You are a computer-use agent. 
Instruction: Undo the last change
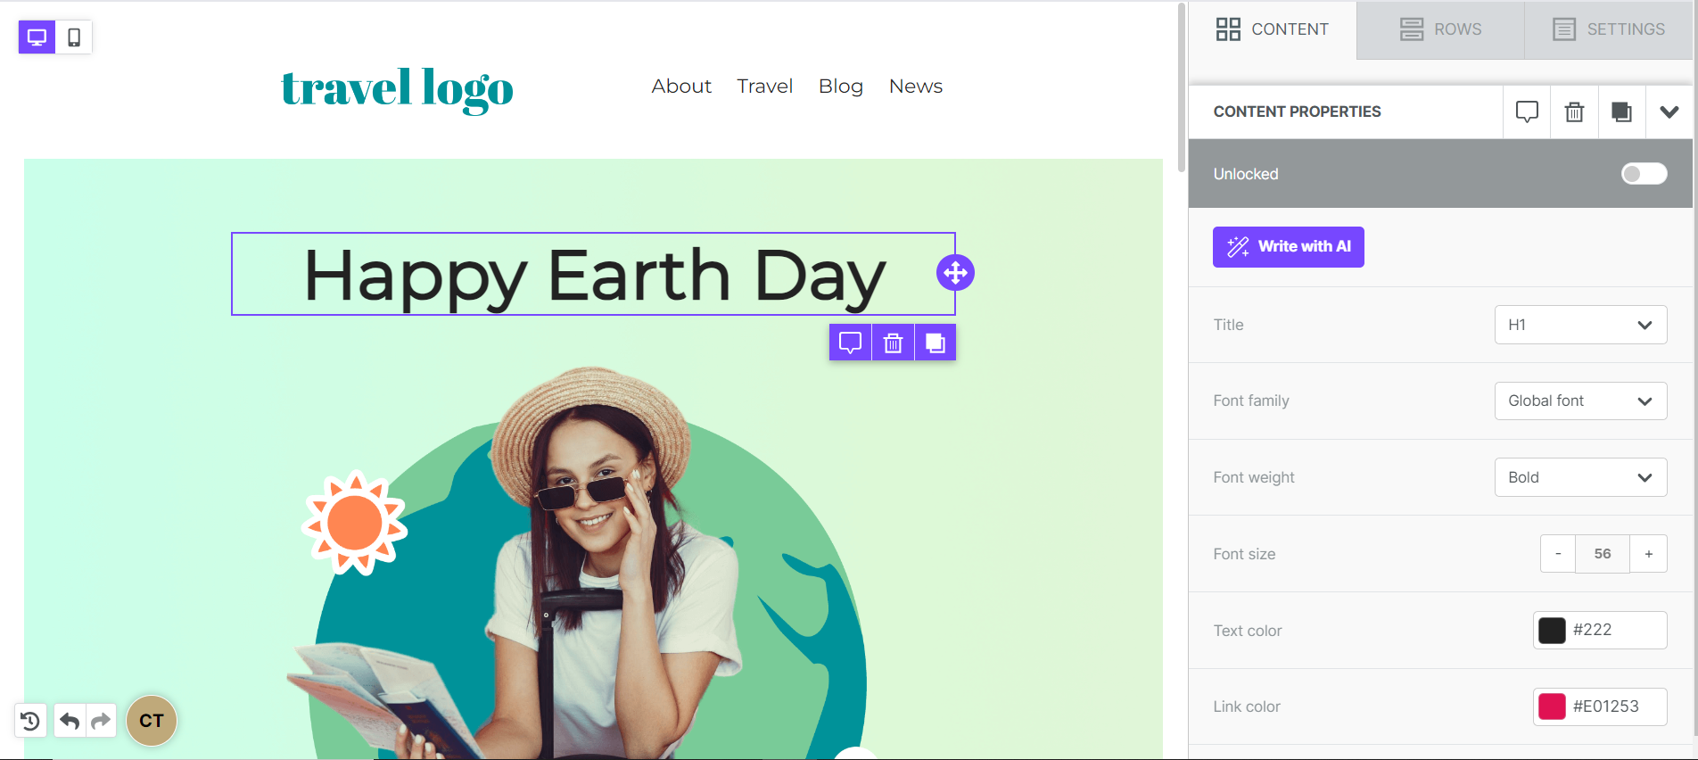70,721
